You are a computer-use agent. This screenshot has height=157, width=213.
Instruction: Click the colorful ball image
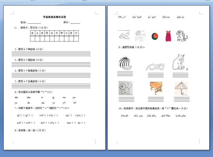tap(155, 36)
